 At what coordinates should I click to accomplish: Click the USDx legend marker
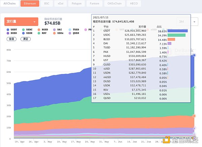tap(55, 33)
